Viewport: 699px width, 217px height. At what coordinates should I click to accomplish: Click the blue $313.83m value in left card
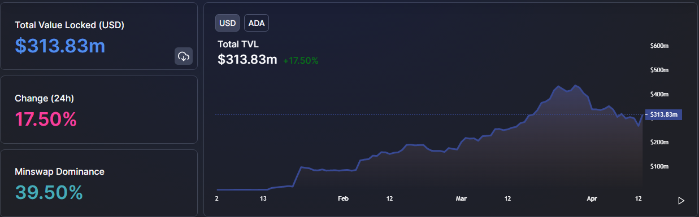point(60,46)
